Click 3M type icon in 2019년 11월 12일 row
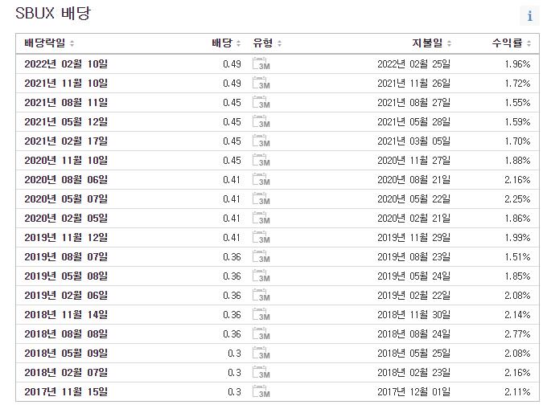This screenshot has width=547, height=409. click(x=261, y=238)
